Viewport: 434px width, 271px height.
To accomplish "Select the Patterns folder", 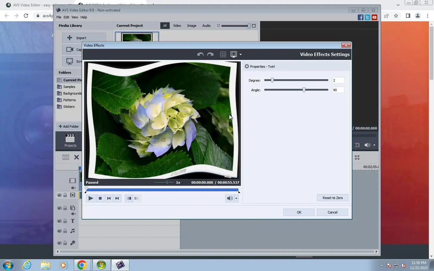I will point(69,100).
